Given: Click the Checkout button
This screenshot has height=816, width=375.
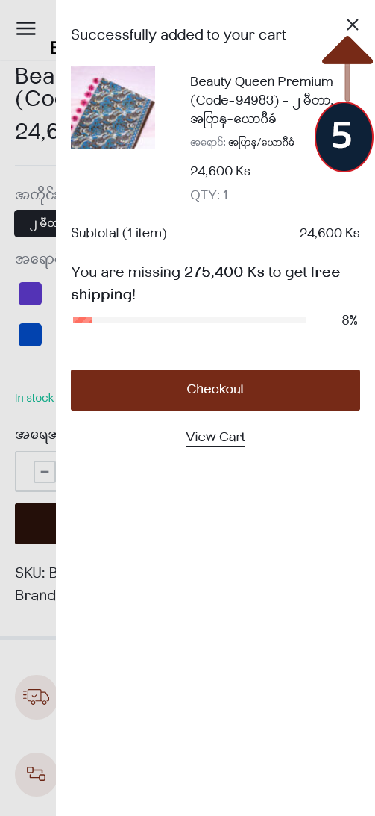Looking at the screenshot, I should tap(215, 390).
